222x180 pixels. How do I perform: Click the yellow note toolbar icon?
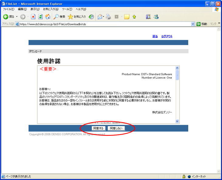point(127,17)
